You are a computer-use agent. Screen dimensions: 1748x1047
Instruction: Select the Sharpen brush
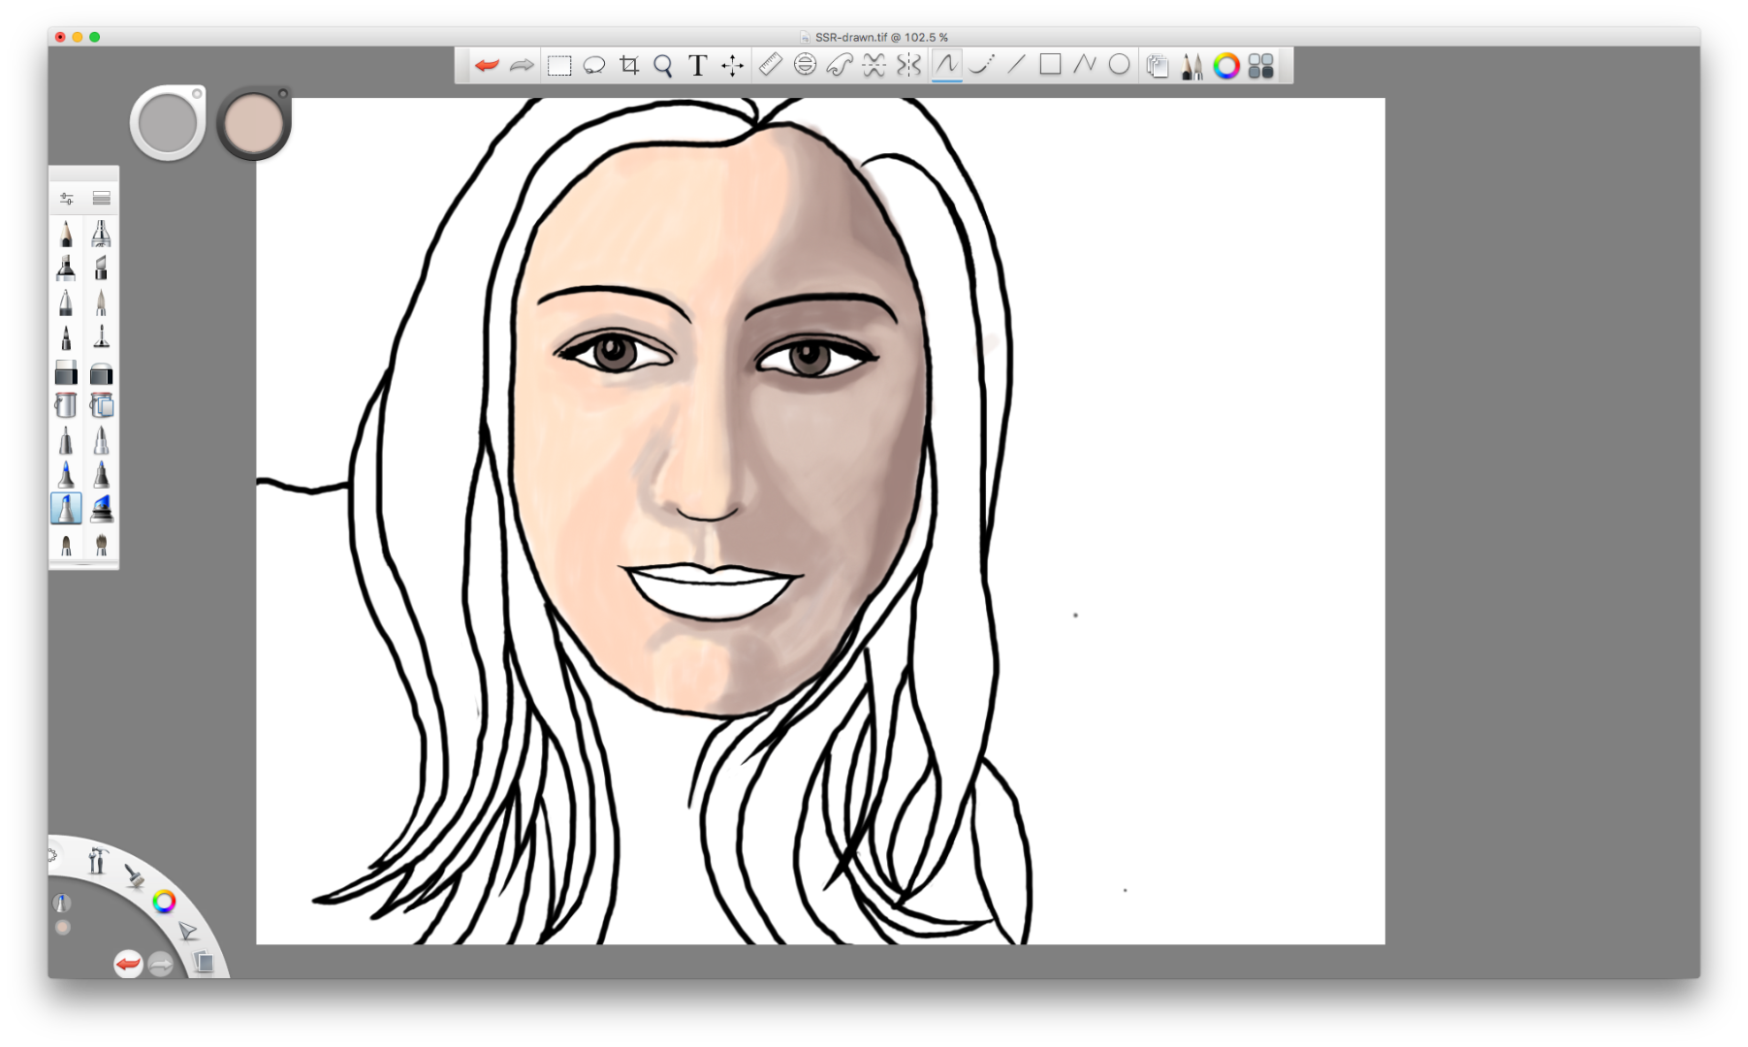[x=101, y=441]
